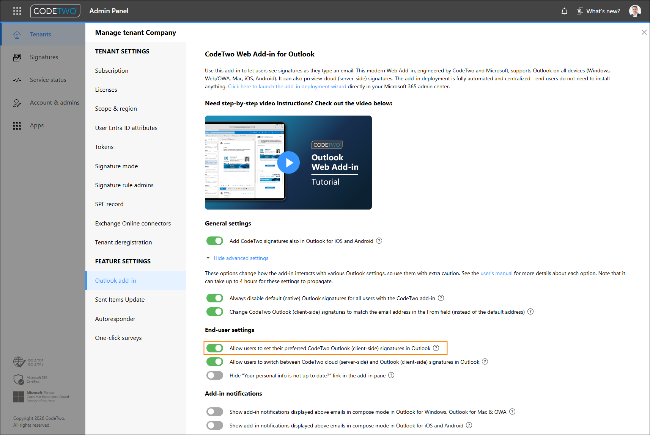This screenshot has height=435, width=650.
Task: Open help for From field matching option
Action: (530, 311)
